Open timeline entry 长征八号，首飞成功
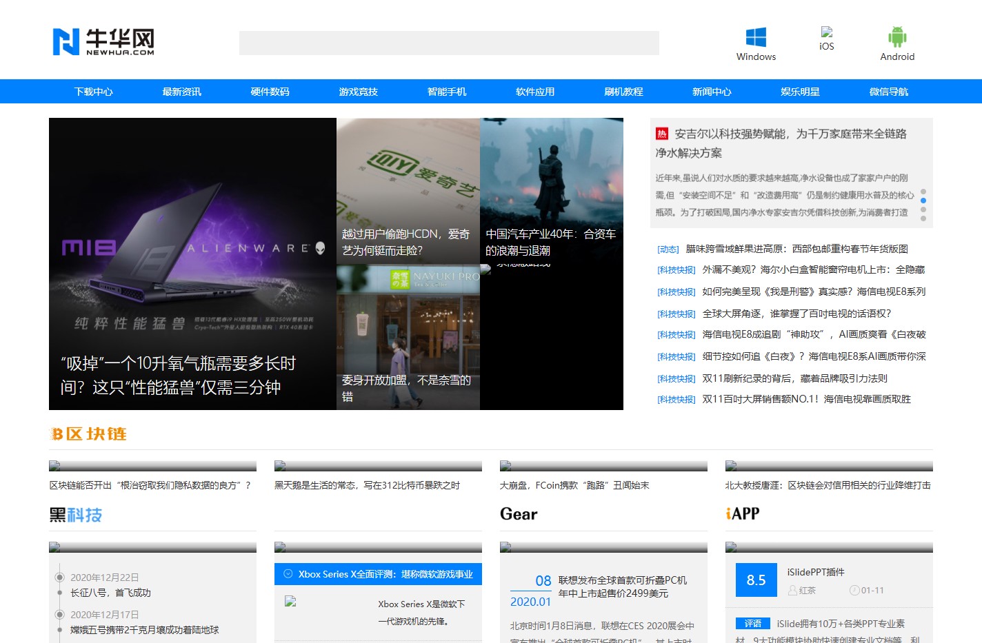Viewport: 982px width, 643px height. 110,593
